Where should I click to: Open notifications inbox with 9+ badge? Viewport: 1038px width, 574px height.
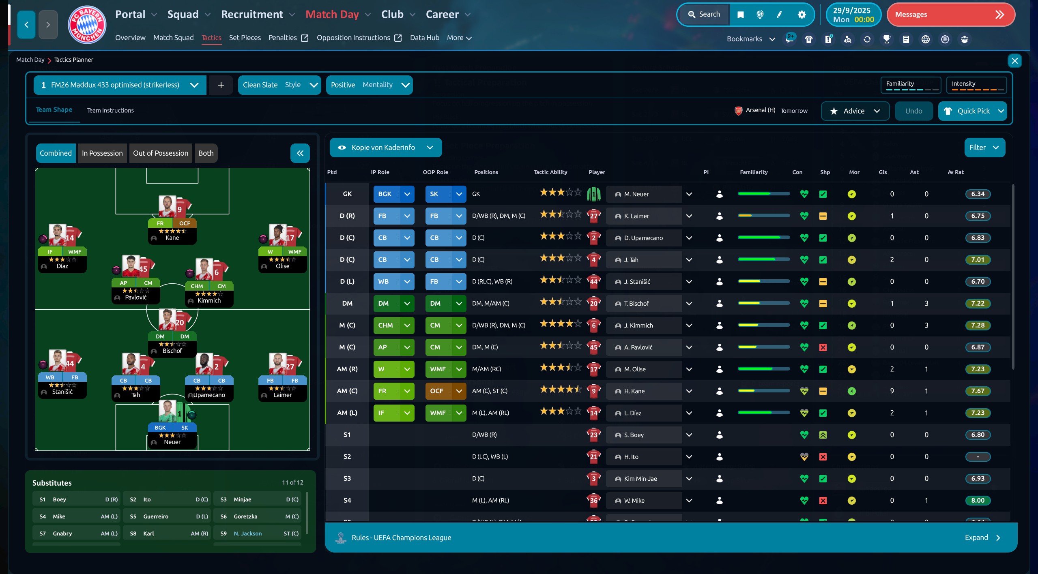tap(790, 39)
